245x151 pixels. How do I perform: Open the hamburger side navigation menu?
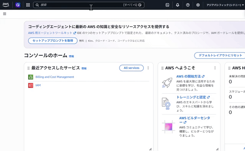pyautogui.click(x=5, y=14)
